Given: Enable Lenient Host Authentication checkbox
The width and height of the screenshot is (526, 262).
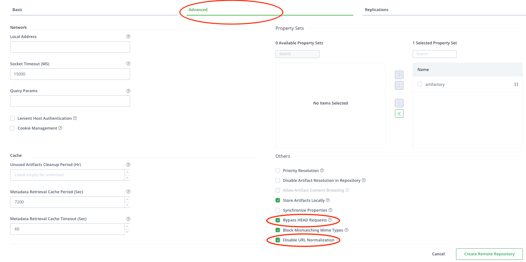Looking at the screenshot, I should click(x=13, y=118).
